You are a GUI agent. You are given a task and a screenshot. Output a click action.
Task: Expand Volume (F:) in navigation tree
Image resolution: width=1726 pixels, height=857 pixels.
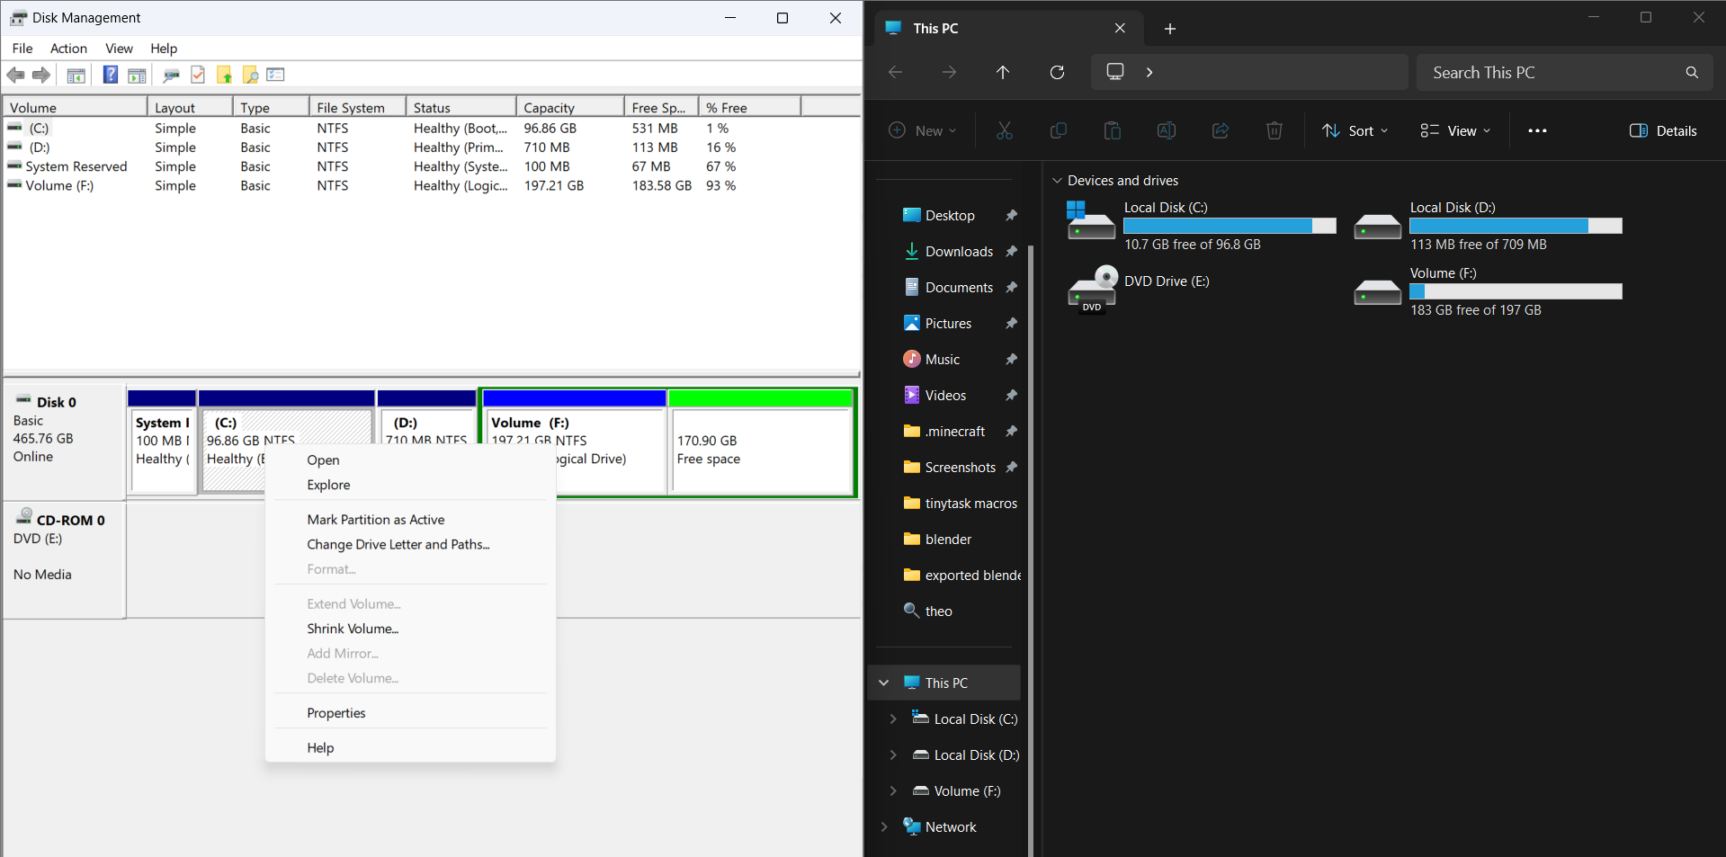pos(892,790)
